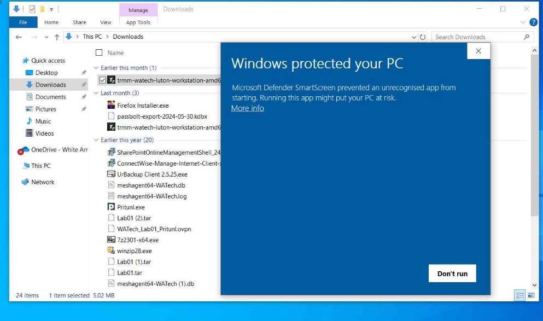Click Downloads in the address breadcrumb
The height and width of the screenshot is (321, 543).
[128, 37]
